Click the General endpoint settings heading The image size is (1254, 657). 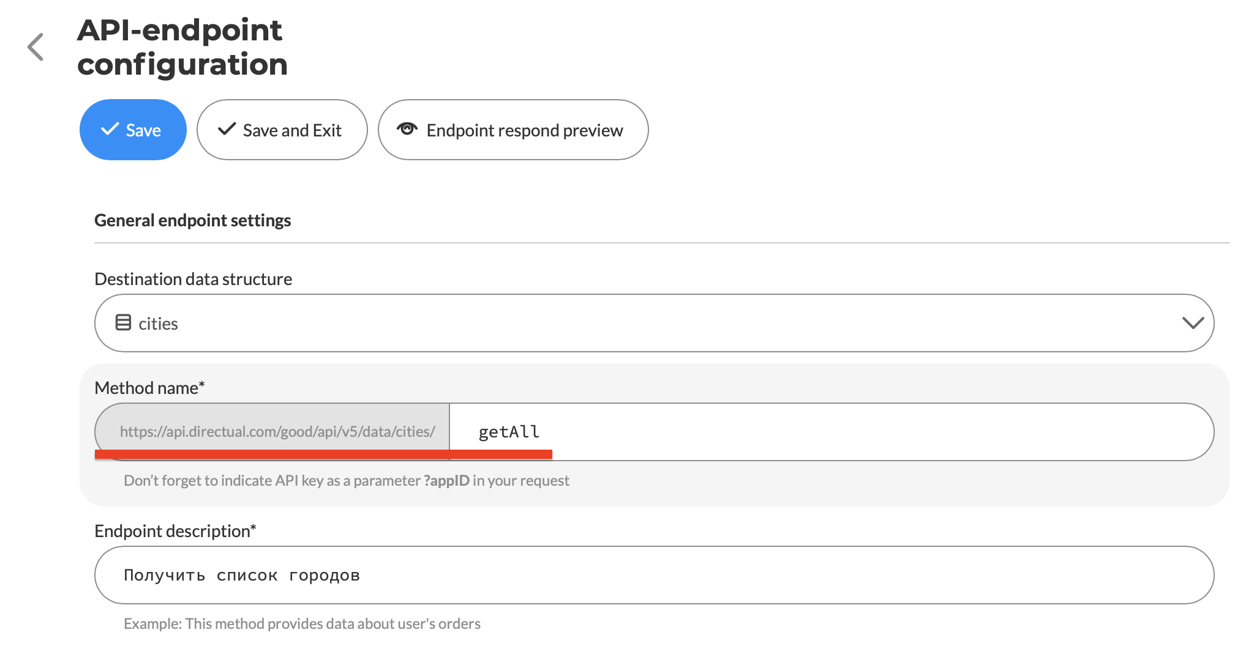(x=192, y=220)
